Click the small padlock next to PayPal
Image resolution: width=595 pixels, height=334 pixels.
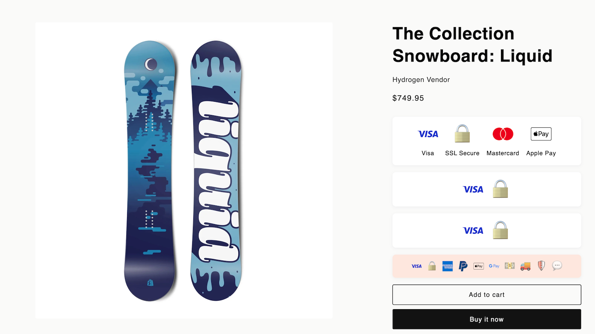point(432,266)
